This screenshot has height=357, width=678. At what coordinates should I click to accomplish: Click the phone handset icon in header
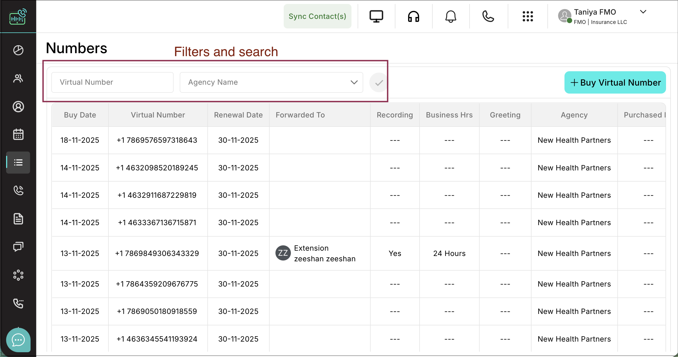pos(488,16)
